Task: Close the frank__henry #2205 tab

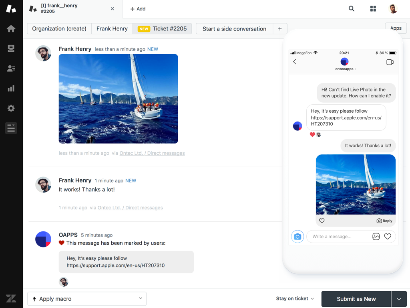Action: point(113,9)
